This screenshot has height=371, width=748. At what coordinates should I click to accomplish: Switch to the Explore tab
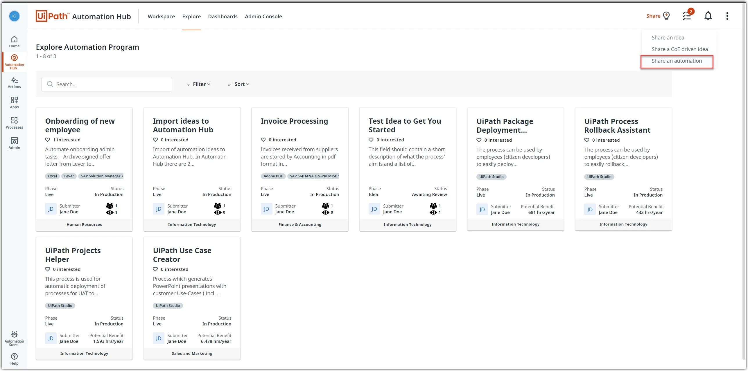[x=191, y=17]
